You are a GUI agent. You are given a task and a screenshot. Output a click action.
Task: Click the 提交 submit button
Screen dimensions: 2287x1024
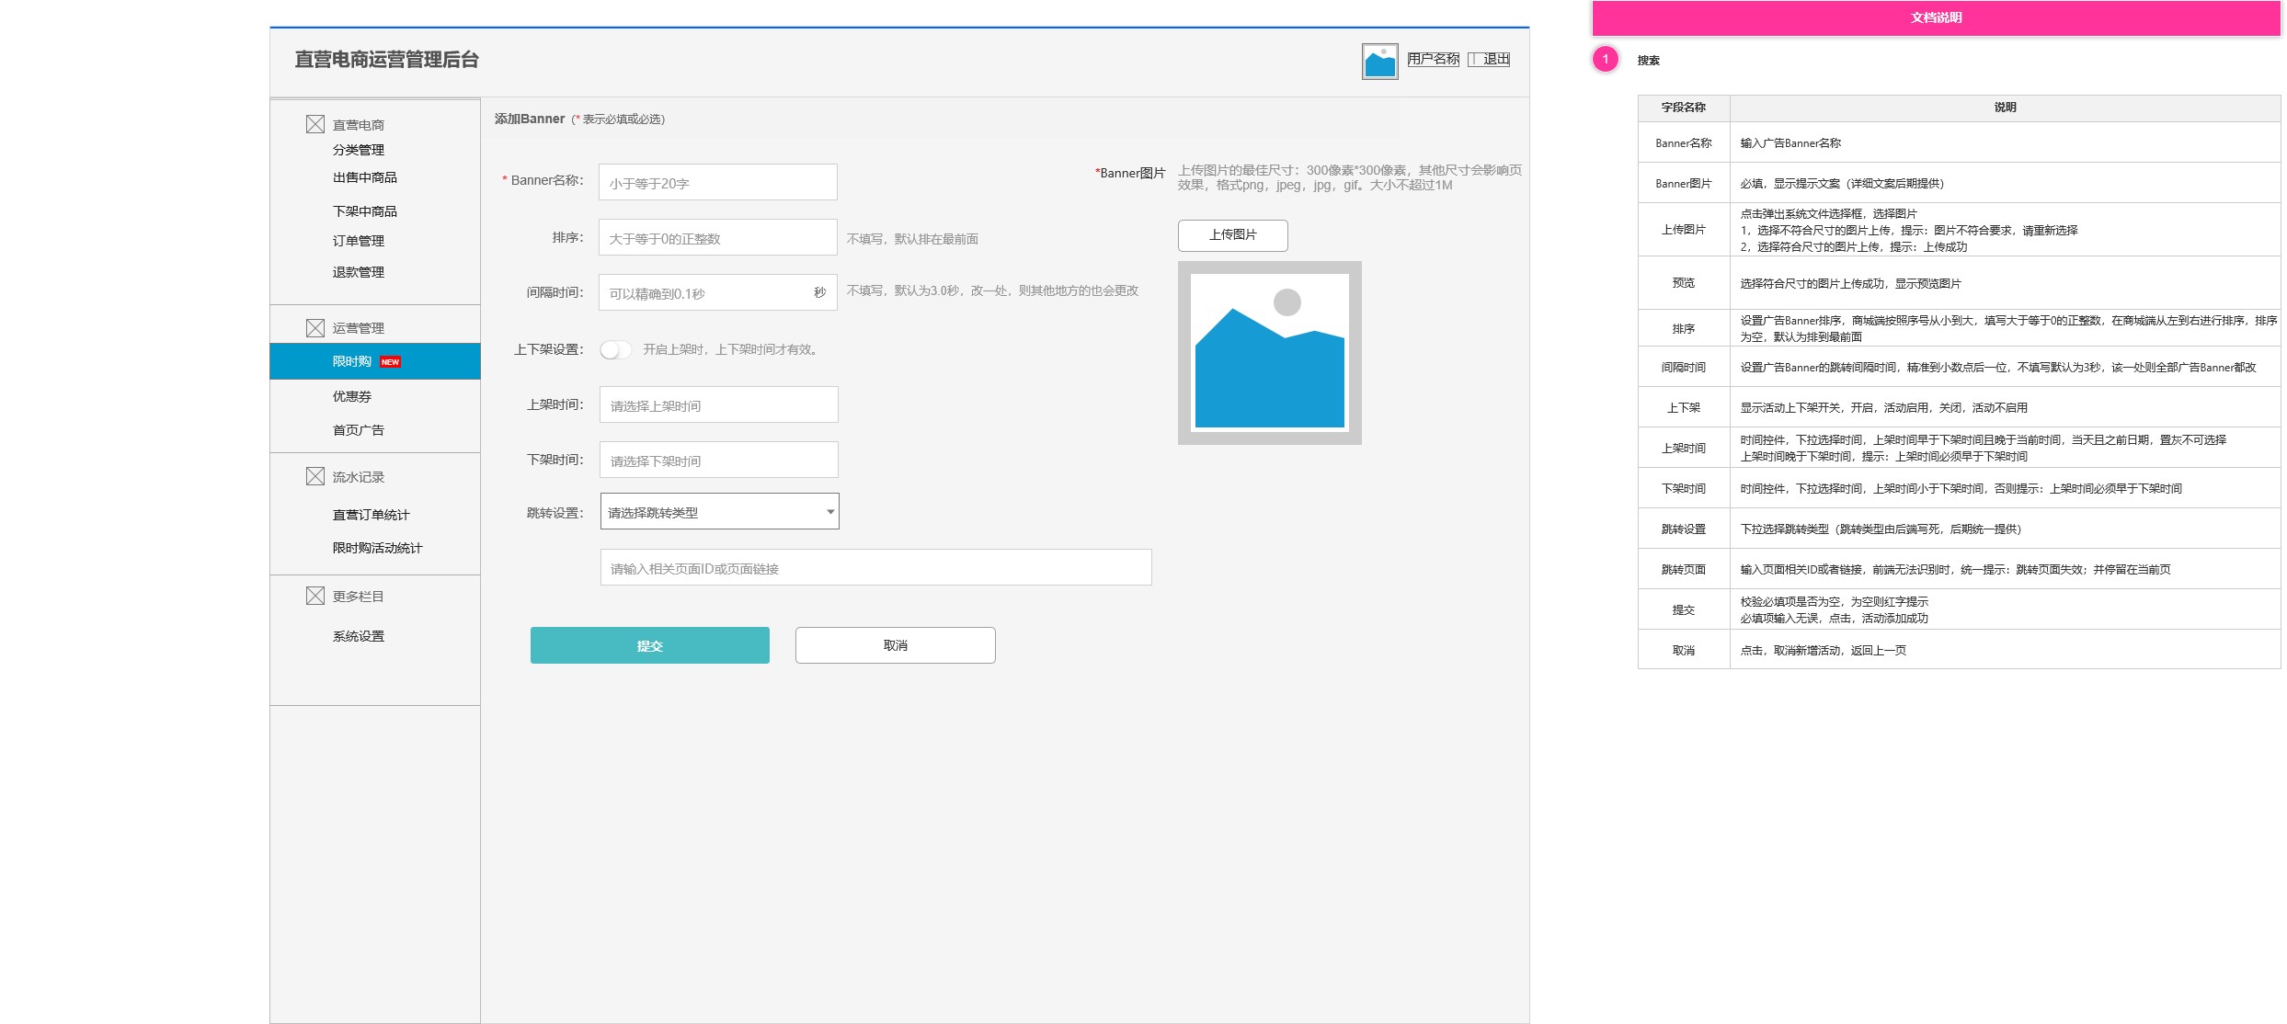click(649, 645)
